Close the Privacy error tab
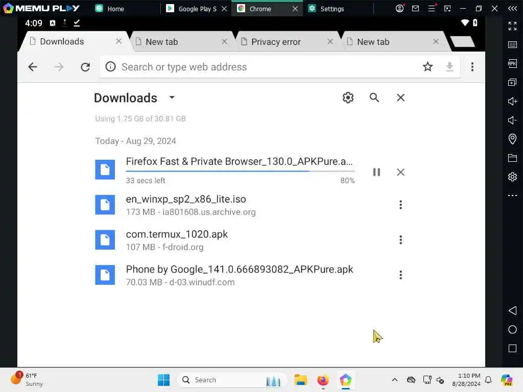Viewport: 523px width, 392px height. click(330, 41)
